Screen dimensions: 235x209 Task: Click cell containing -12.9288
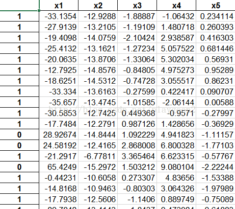pyautogui.click(x=98, y=16)
